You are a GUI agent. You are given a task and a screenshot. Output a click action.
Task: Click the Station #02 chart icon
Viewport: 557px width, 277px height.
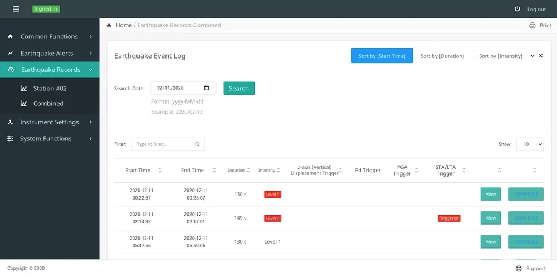[x=23, y=88]
